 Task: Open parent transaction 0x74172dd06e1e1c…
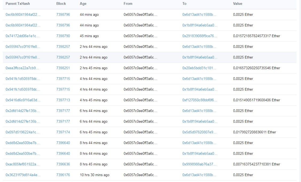[22, 36]
